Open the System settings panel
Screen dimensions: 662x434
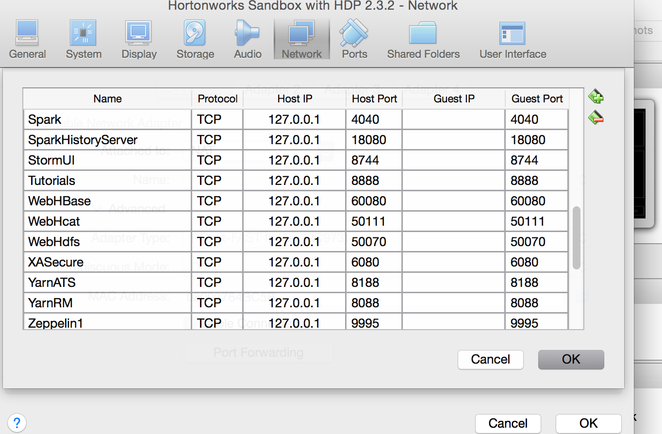tap(83, 39)
